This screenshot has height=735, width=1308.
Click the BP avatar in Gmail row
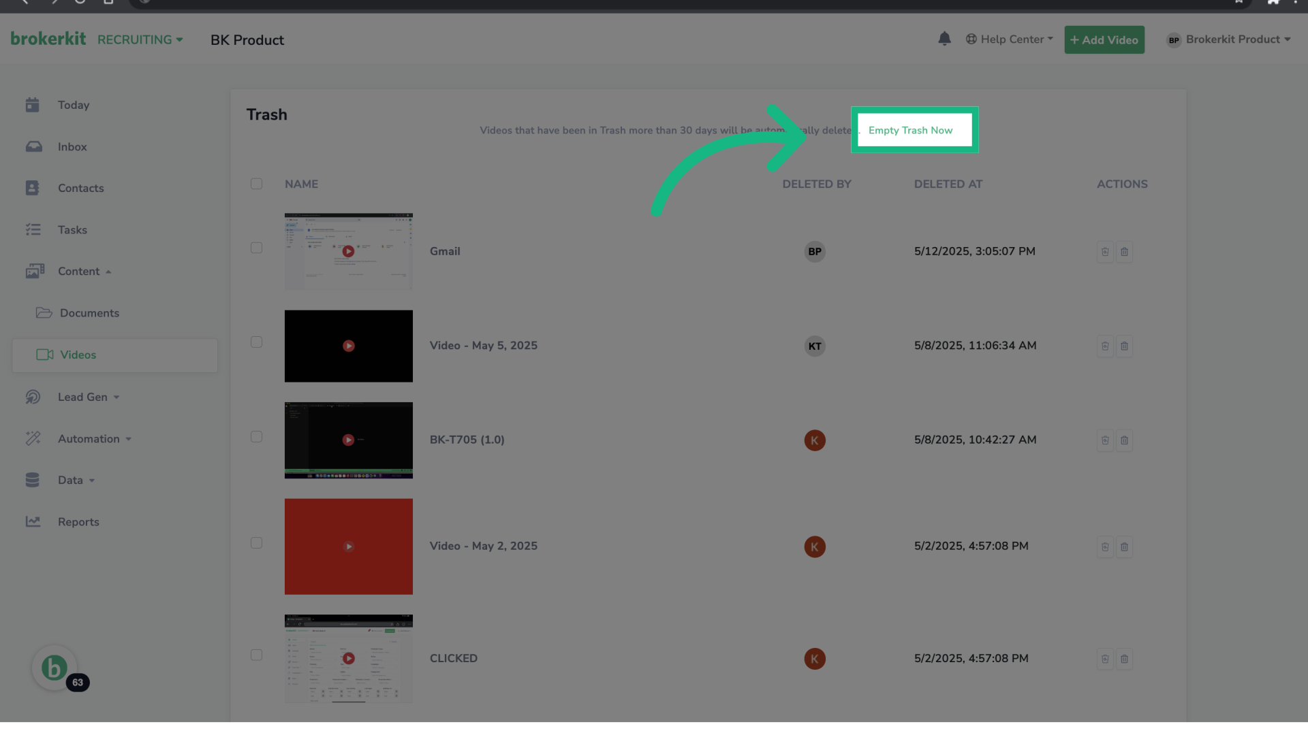[815, 252]
